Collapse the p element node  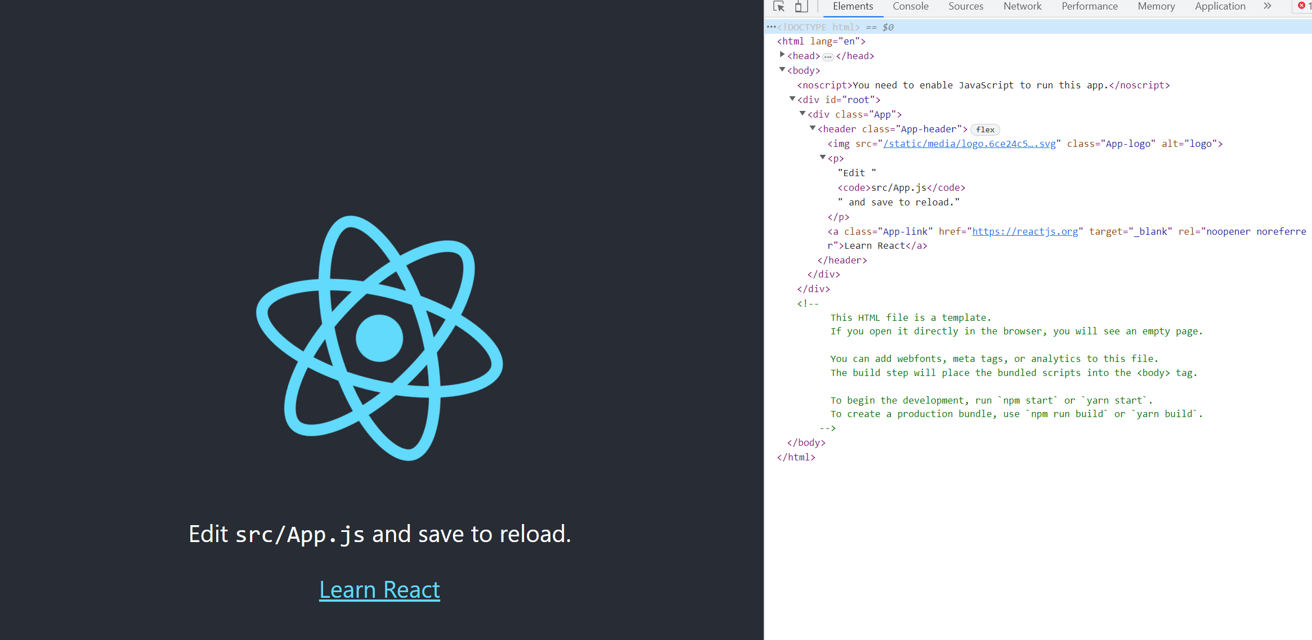point(823,158)
